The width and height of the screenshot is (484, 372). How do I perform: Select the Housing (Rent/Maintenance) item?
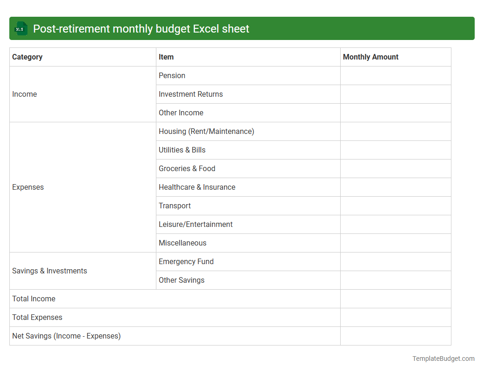206,131
